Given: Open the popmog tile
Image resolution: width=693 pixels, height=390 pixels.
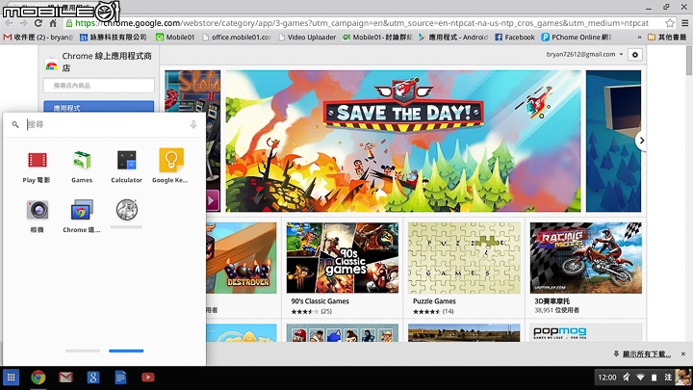Looking at the screenshot, I should pos(585,332).
